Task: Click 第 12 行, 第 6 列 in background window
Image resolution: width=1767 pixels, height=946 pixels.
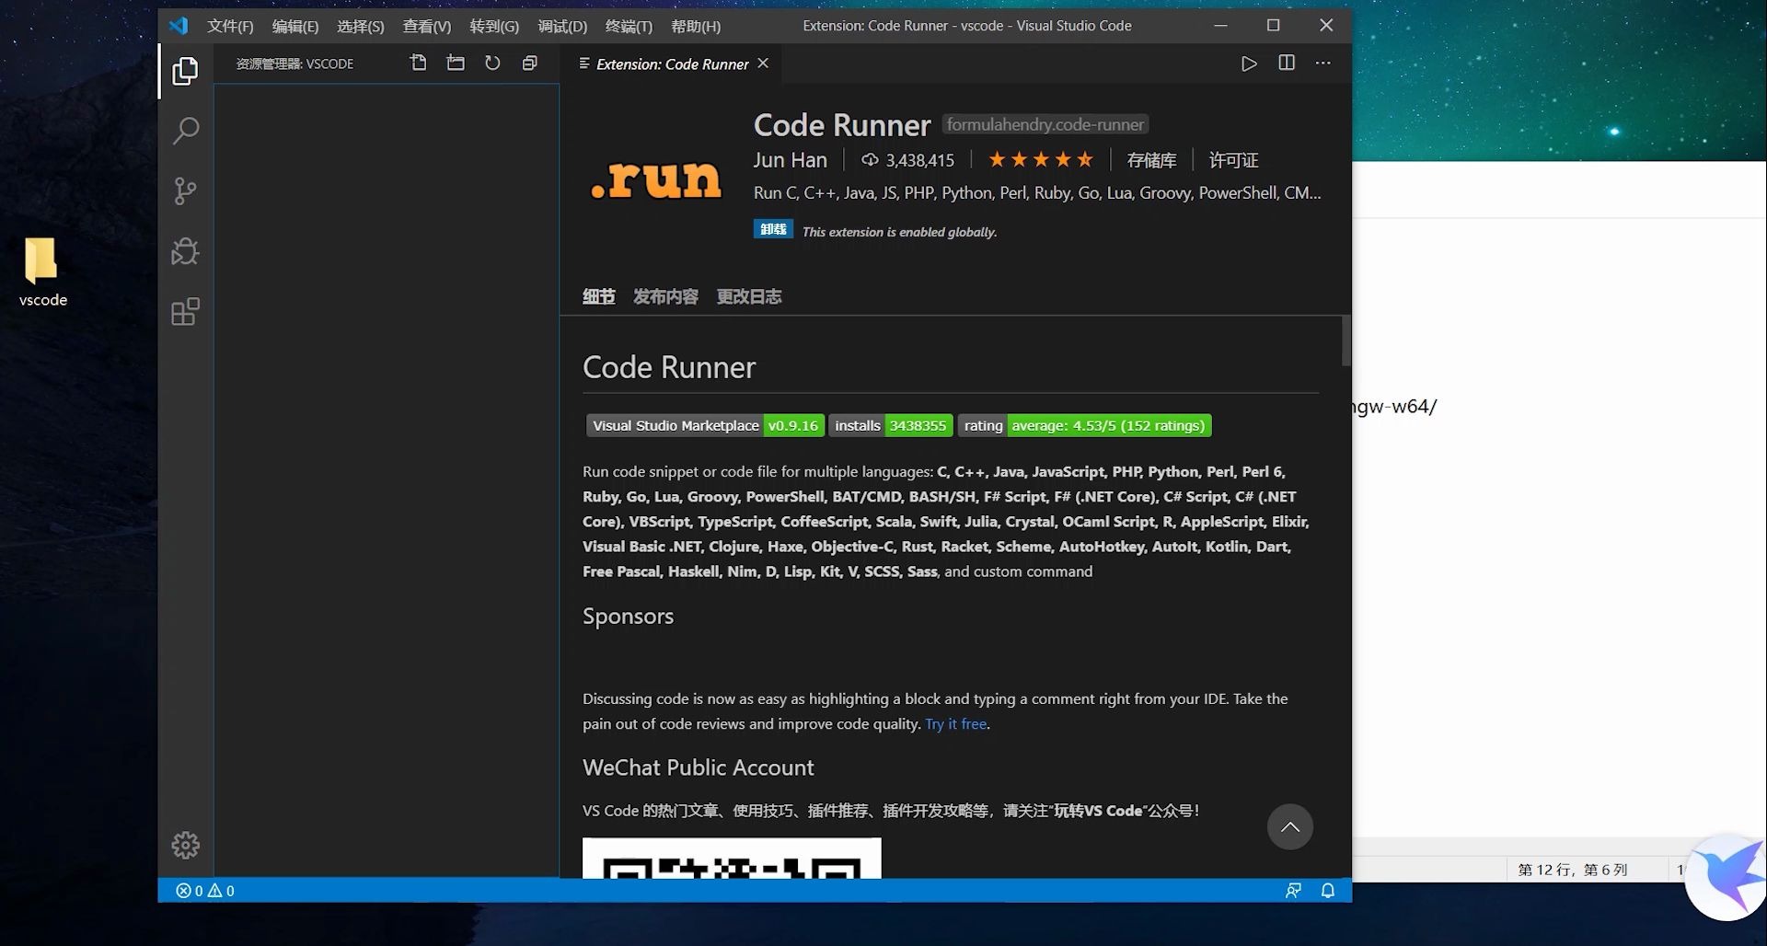Action: point(1573,869)
